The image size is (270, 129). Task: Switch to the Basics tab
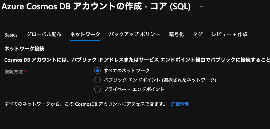pyautogui.click(x=11, y=35)
